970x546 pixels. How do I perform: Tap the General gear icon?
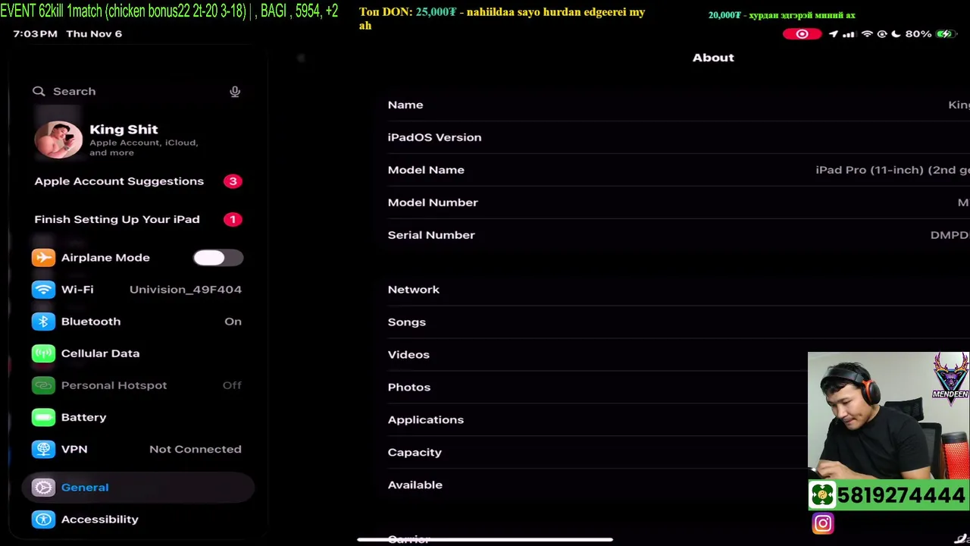pos(43,488)
